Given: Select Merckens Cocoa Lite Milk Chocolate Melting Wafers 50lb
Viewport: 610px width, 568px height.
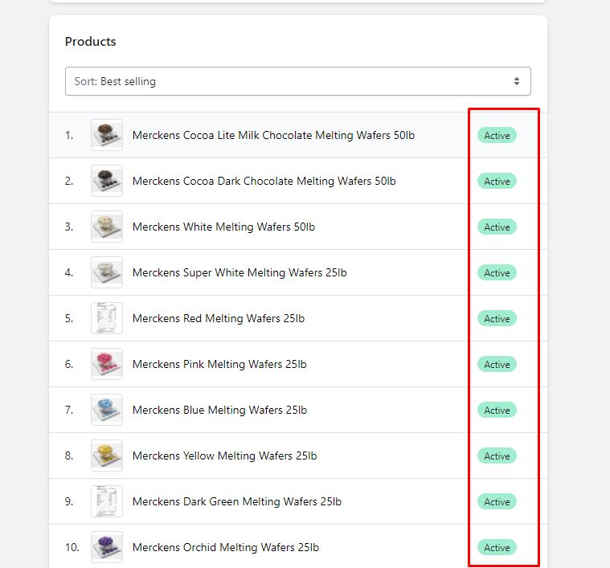Looking at the screenshot, I should 273,135.
